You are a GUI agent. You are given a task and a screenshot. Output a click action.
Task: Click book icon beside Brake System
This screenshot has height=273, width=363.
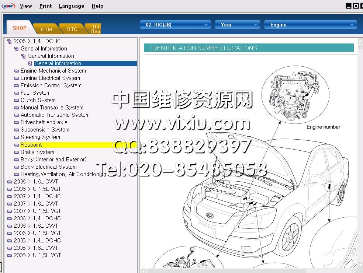(x=16, y=152)
